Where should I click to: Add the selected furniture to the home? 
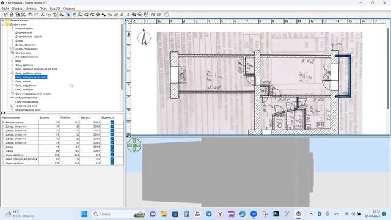(62, 15)
